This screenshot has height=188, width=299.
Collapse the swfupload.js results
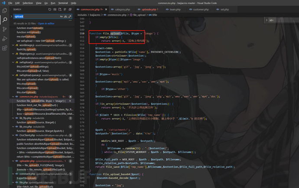13,62
